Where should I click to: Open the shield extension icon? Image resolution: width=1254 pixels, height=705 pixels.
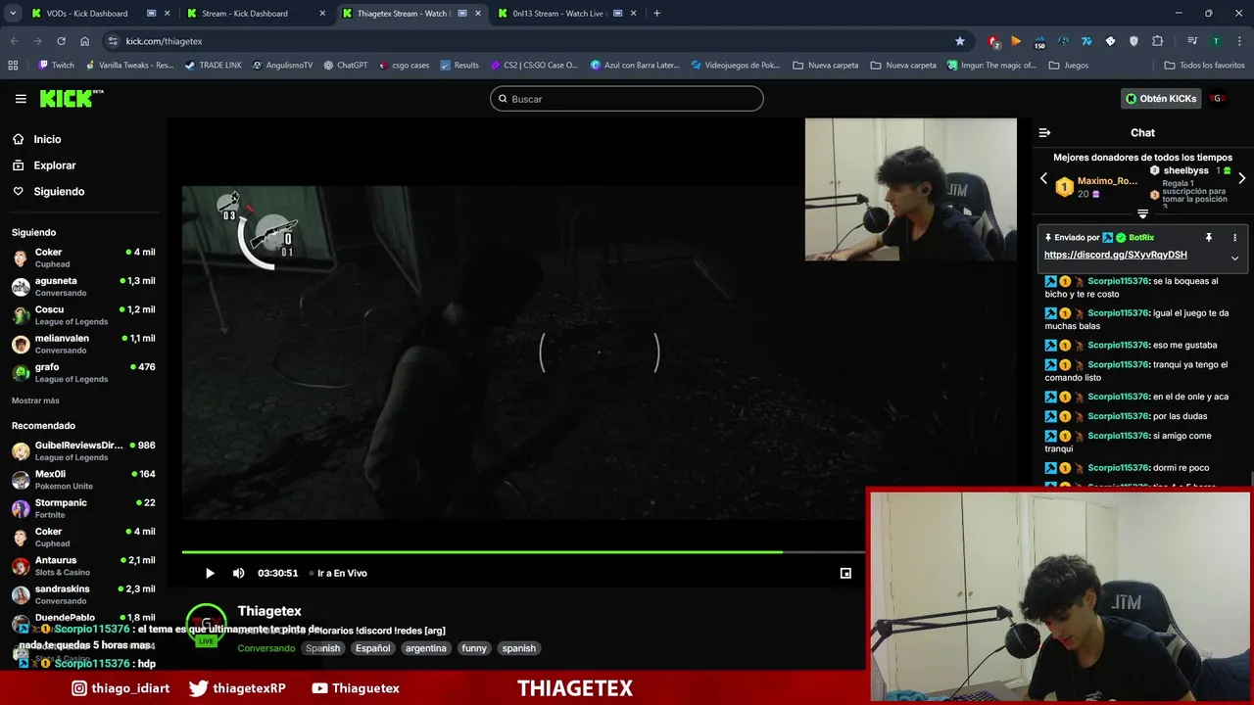[1133, 41]
